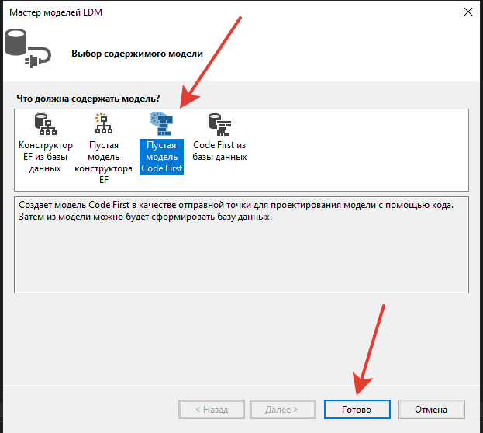Click the description text starting 'Создает модель Code First'
This screenshot has height=433, width=483.
pos(236,210)
